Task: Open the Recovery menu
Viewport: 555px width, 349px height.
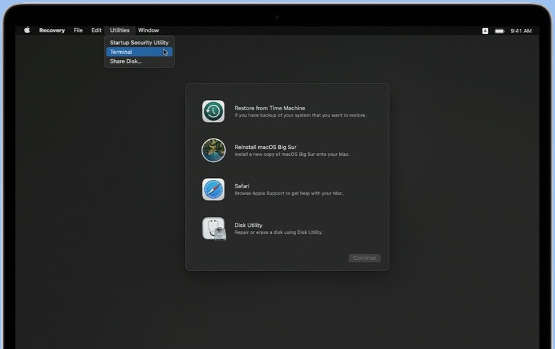Action: [x=52, y=30]
